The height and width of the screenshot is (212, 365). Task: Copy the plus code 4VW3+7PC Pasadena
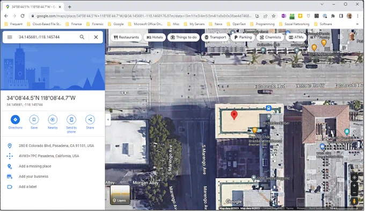pos(53,156)
